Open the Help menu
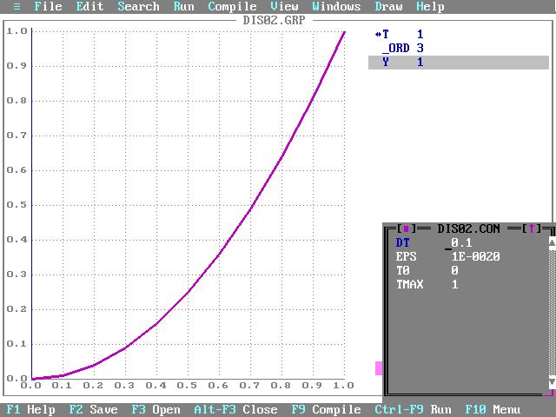Viewport: 556px width, 417px height. tap(430, 6)
